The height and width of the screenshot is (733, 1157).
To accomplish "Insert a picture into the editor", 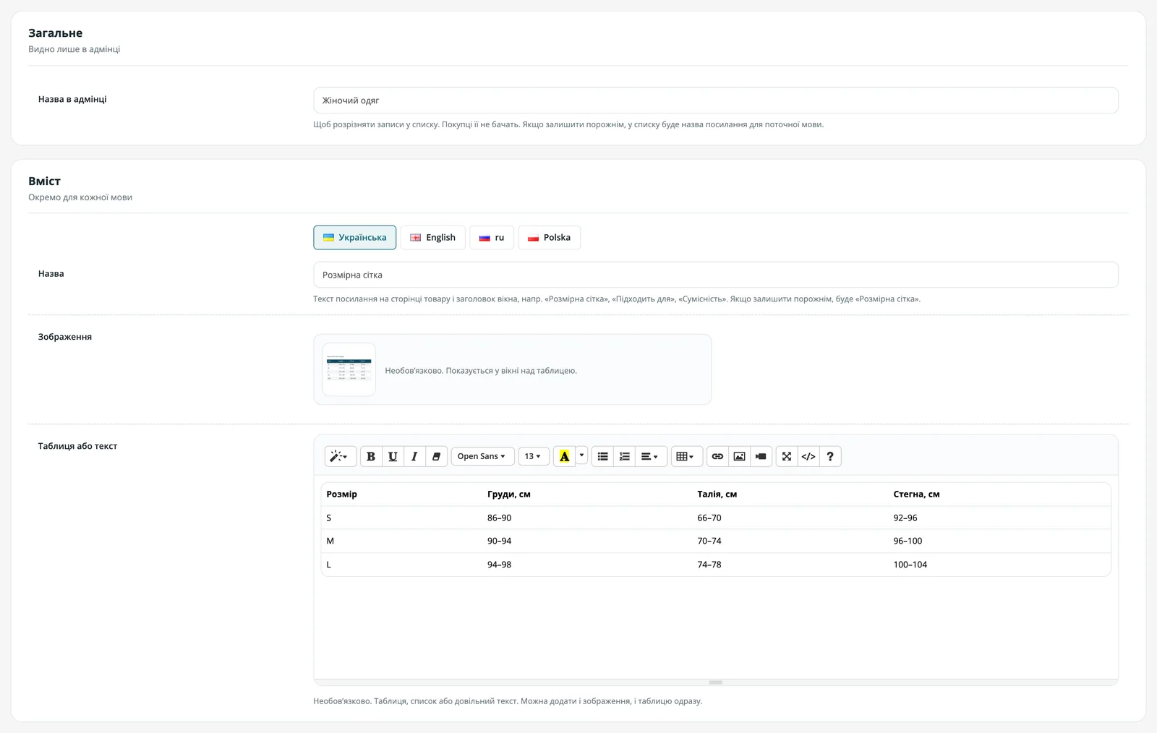I will (x=739, y=456).
